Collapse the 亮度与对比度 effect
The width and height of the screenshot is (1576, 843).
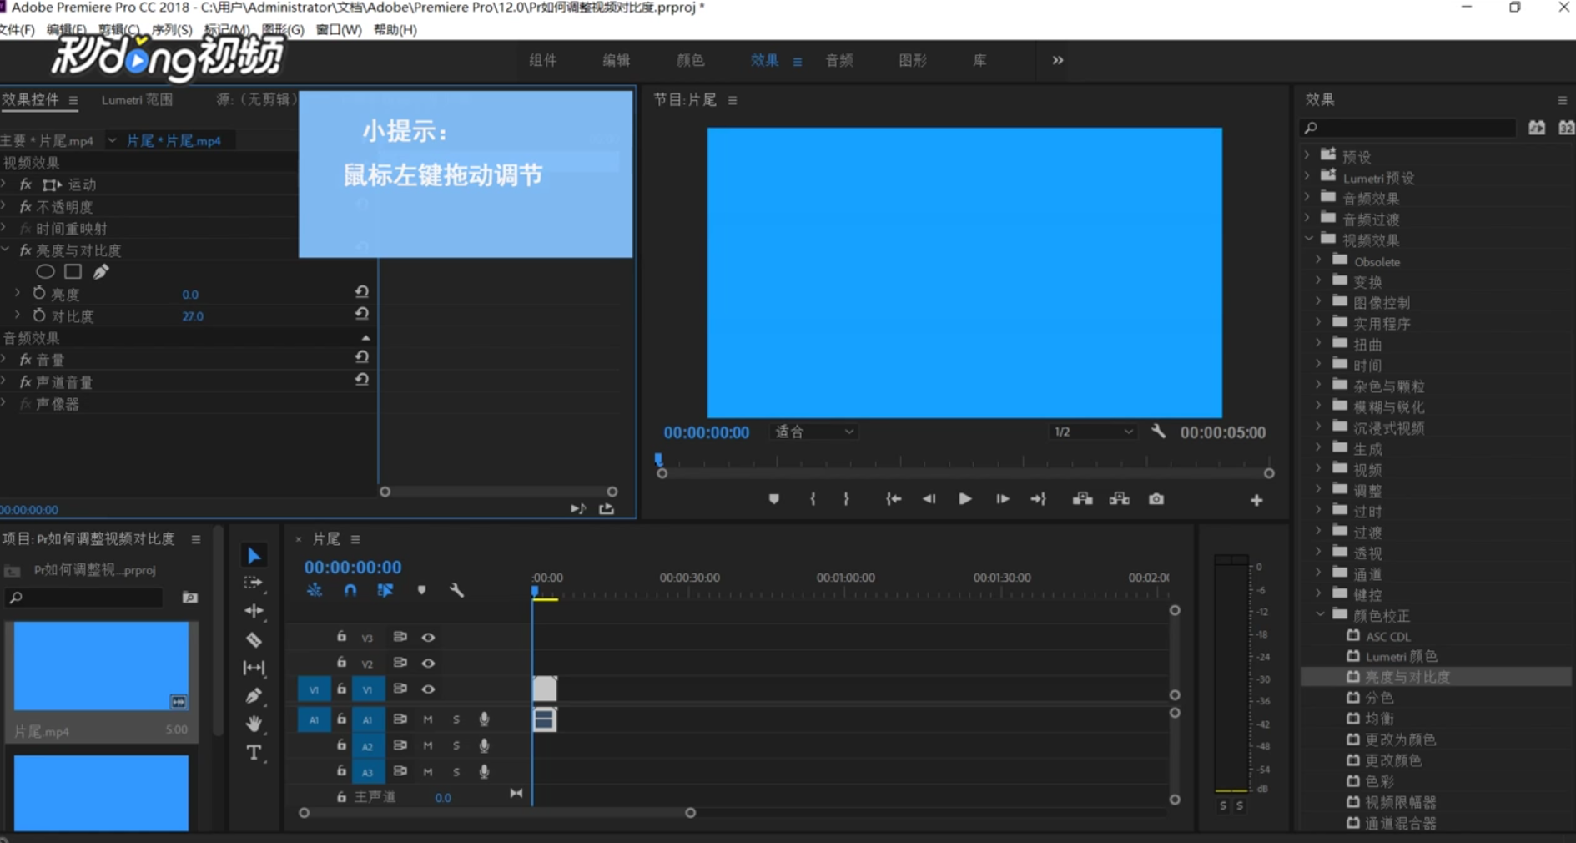point(6,250)
